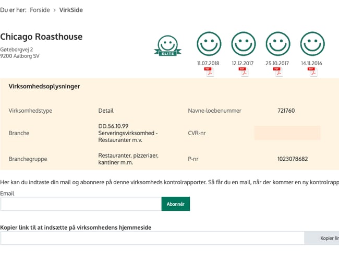Click the date 25.10.2017

(x=277, y=63)
